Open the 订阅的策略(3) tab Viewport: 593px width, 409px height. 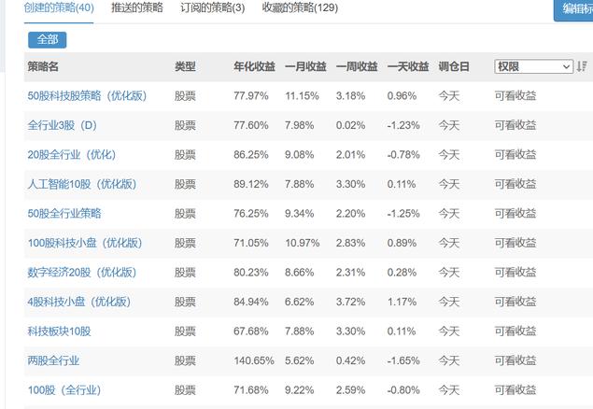click(212, 7)
